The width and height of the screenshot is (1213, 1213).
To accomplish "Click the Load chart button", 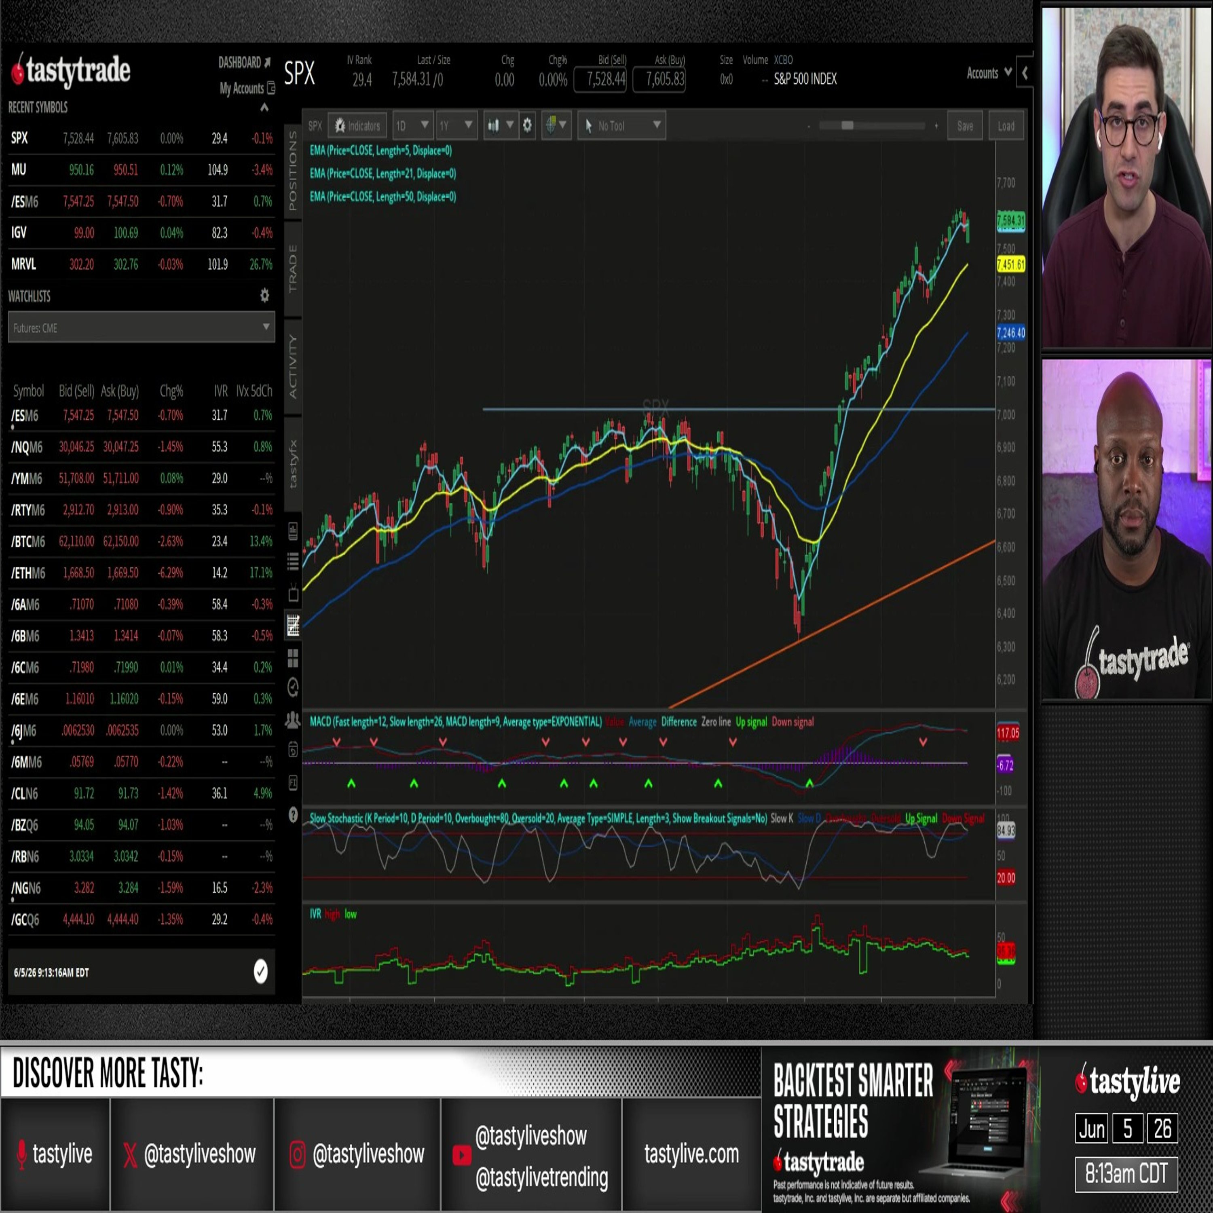I will (1006, 126).
